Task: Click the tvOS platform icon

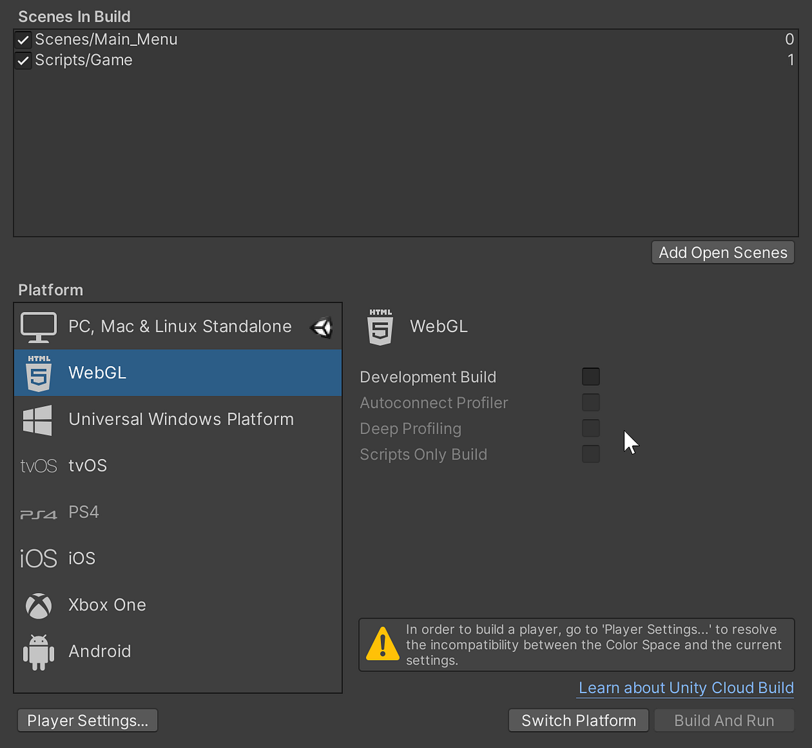Action: (x=38, y=465)
